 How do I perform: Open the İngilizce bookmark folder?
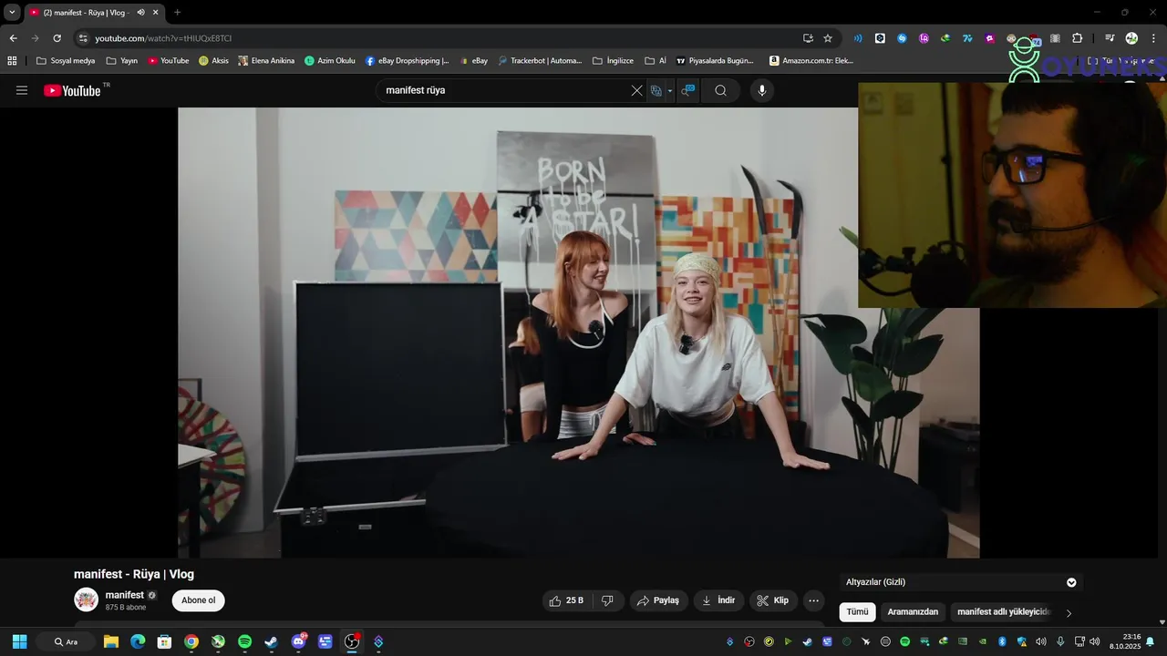point(613,61)
